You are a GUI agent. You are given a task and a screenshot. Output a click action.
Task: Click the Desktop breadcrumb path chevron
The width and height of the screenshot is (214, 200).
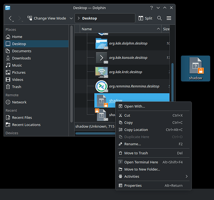click(79, 18)
